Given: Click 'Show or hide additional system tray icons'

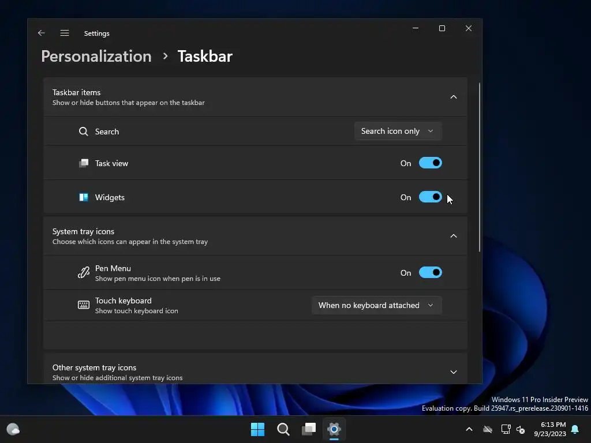Looking at the screenshot, I should coord(118,378).
